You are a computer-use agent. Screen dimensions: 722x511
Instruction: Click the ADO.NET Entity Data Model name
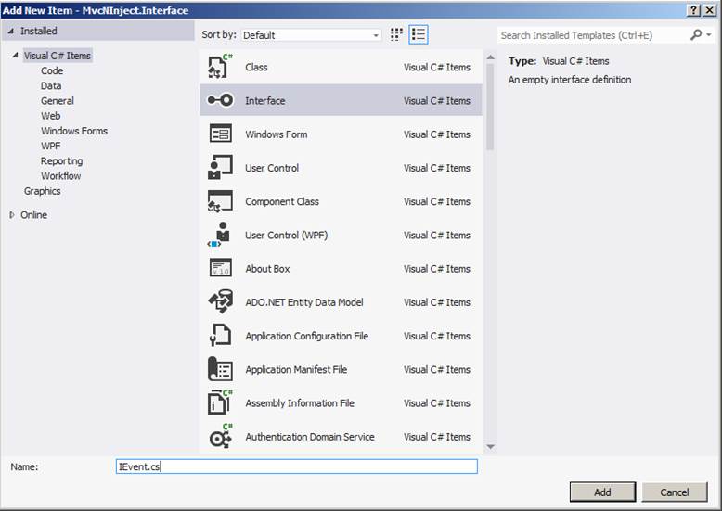pos(303,302)
